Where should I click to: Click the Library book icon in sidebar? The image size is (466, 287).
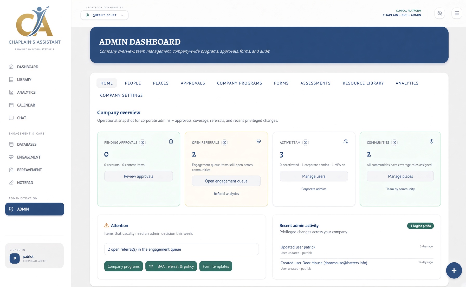11,80
